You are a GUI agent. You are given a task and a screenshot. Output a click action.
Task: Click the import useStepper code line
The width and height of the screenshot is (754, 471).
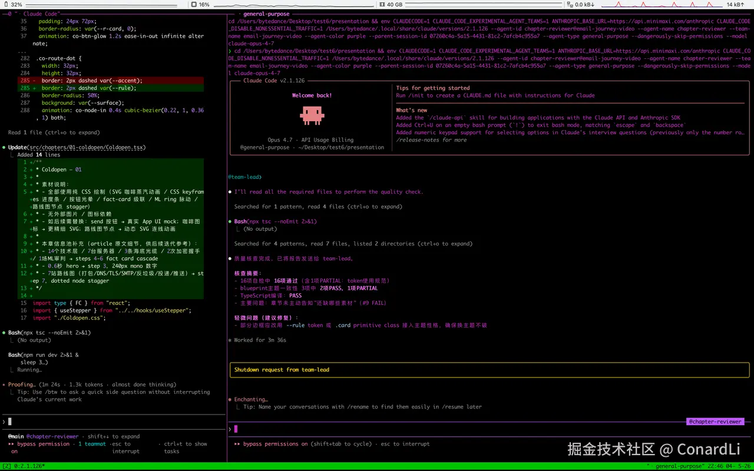tap(112, 310)
